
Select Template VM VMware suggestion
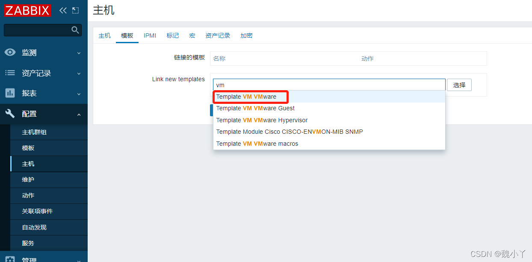[329, 97]
